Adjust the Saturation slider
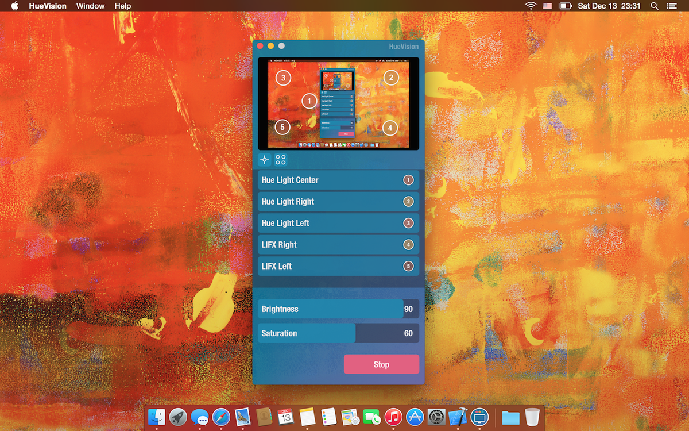The width and height of the screenshot is (689, 431). (338, 333)
